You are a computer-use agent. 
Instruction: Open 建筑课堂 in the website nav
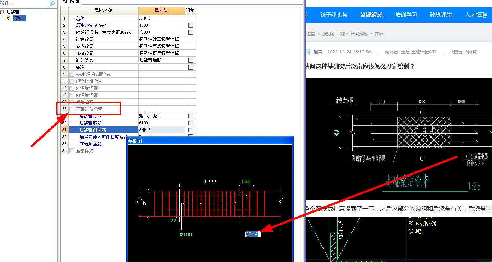(441, 15)
